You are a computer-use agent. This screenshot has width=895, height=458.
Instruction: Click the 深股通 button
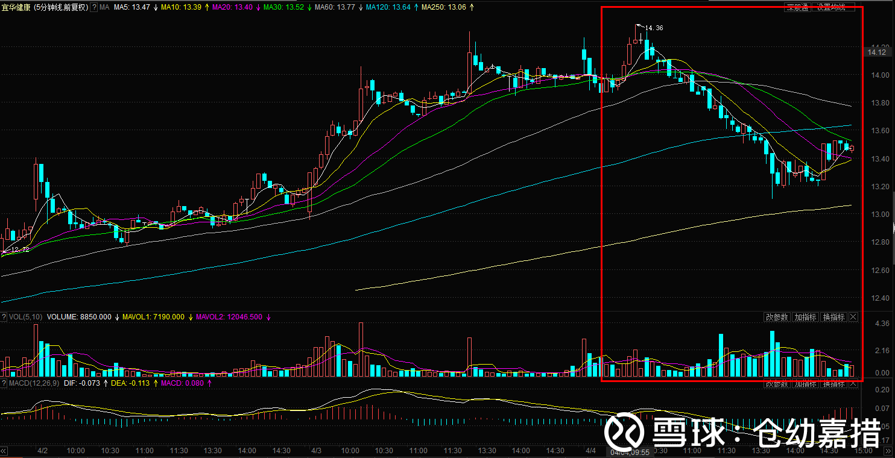(797, 7)
